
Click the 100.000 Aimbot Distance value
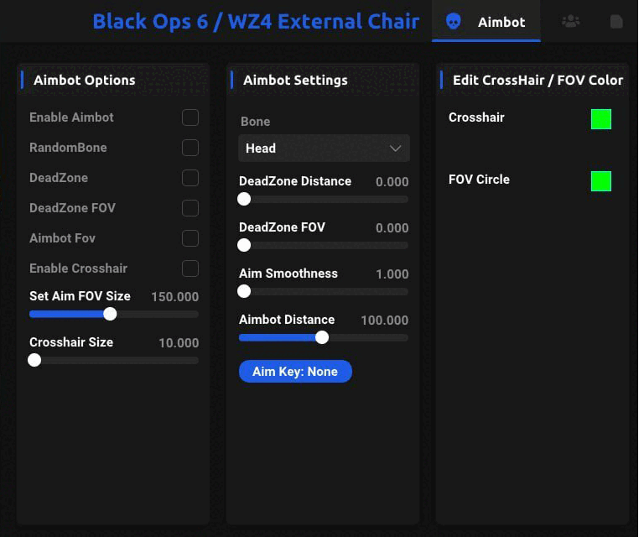pos(384,320)
